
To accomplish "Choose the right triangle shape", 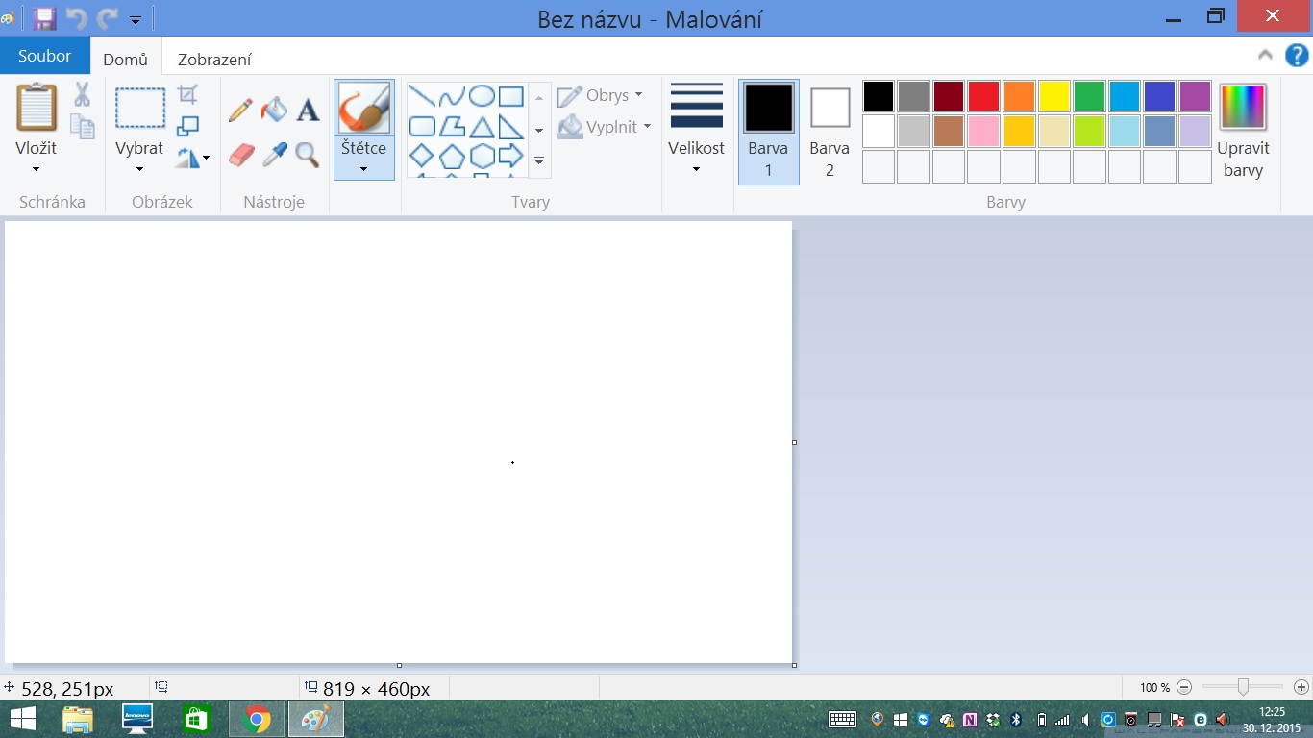I will tap(511, 126).
